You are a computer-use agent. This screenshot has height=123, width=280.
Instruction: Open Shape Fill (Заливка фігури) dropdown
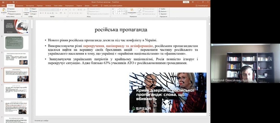[149, 9]
